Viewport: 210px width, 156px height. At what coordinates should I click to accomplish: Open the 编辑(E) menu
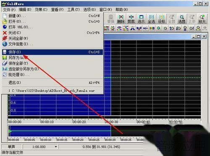(25, 10)
